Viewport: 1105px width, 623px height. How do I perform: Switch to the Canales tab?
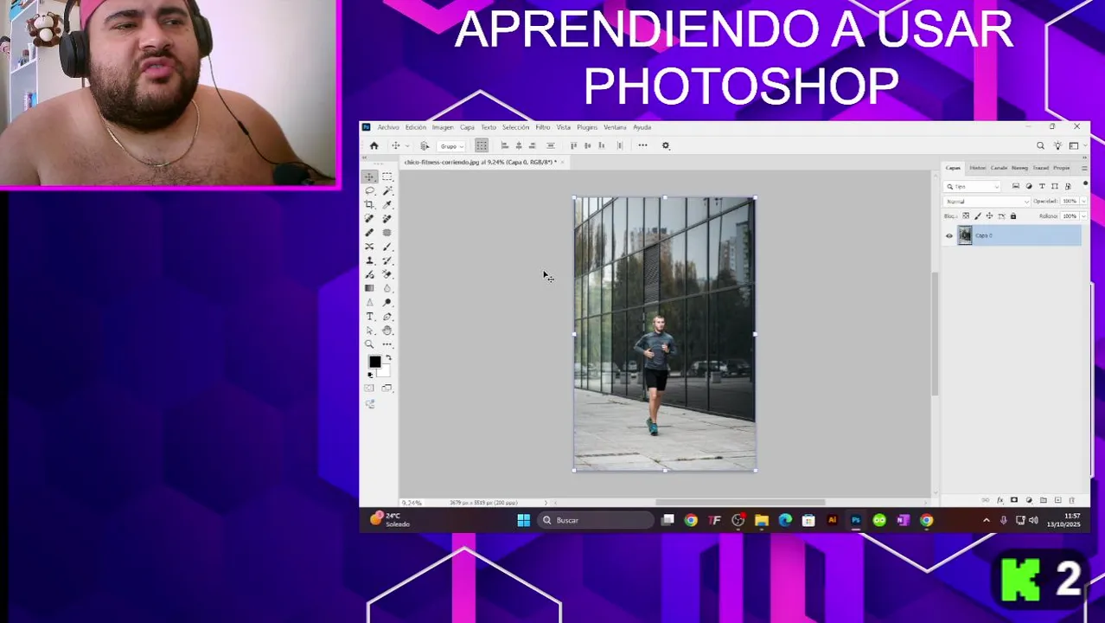click(999, 168)
